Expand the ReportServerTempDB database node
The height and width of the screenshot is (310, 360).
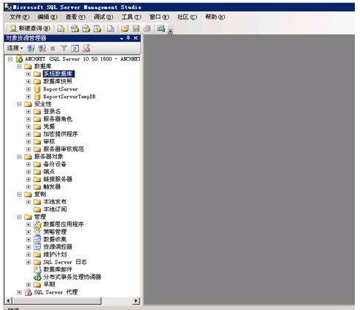[x=28, y=97]
